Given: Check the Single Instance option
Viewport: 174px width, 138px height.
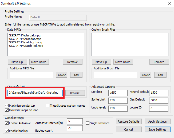Looking at the screenshot, I should (x=88, y=123).
